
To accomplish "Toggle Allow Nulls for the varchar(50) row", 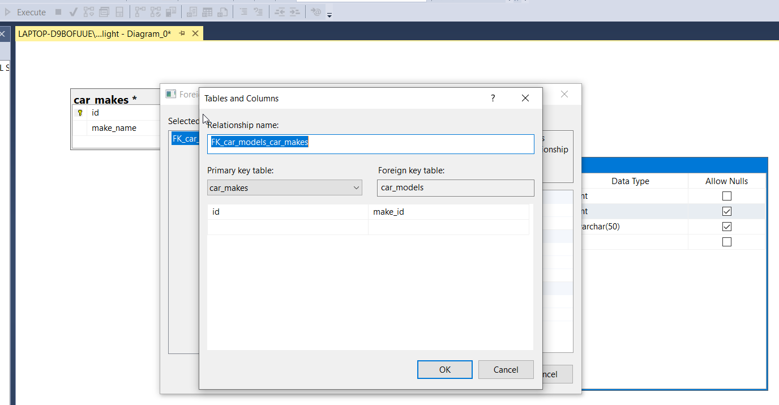I will tap(727, 227).
